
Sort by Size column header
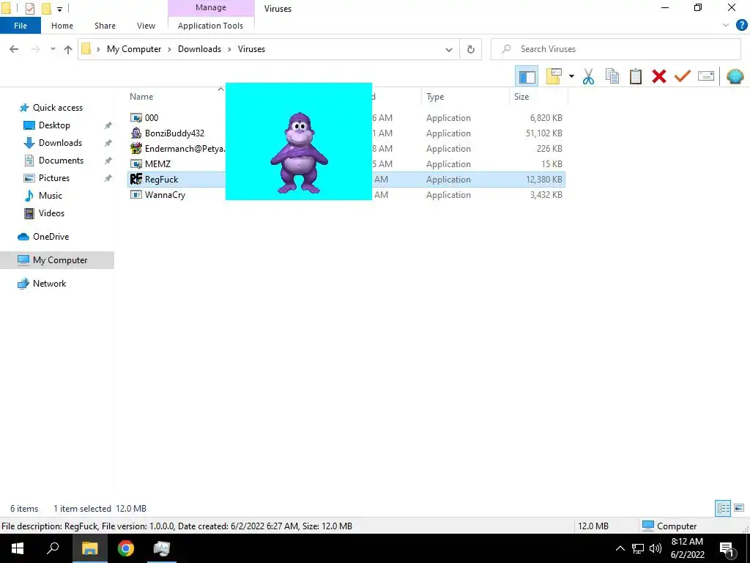coord(521,97)
